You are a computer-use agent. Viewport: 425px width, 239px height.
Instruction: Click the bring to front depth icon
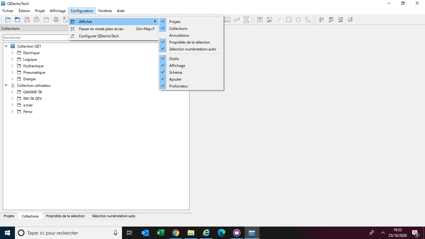(322, 20)
